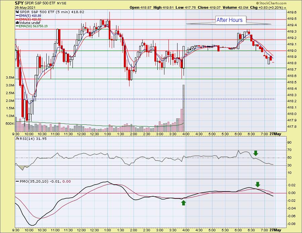Click the High 419.61 value

pyautogui.click(x=163, y=7)
